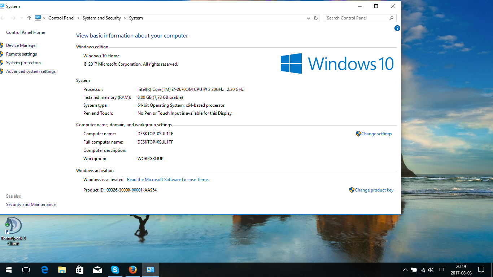This screenshot has height=277, width=493.
Task: Launch Microsoft Edge from the taskbar
Action: pyautogui.click(x=45, y=270)
